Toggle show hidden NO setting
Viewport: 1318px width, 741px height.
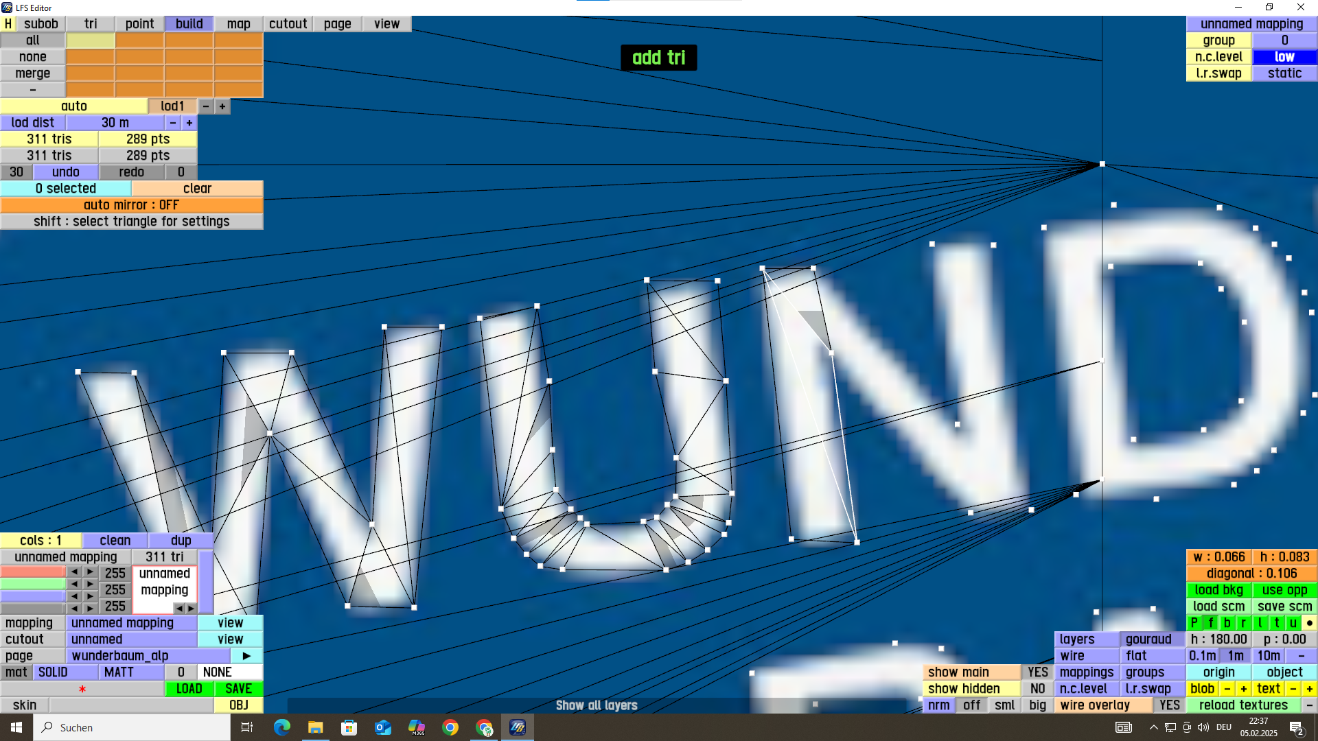1037,689
